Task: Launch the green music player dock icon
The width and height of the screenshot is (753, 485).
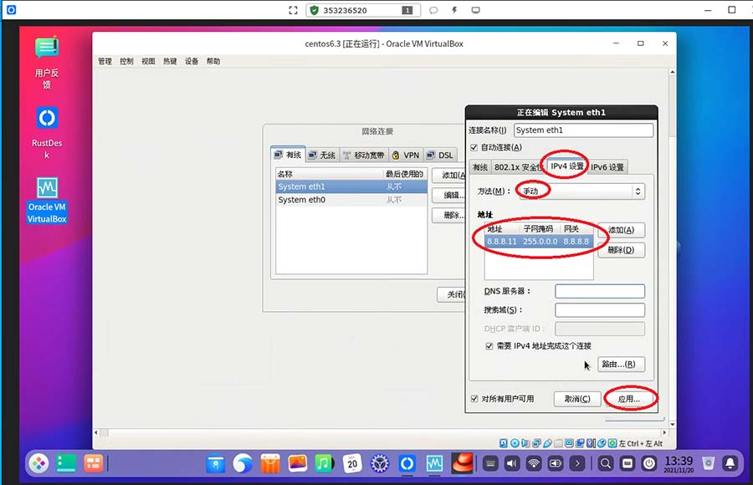Action: 325,463
